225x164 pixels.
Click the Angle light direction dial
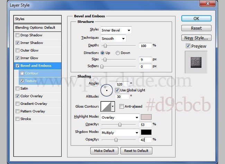coord(107,90)
